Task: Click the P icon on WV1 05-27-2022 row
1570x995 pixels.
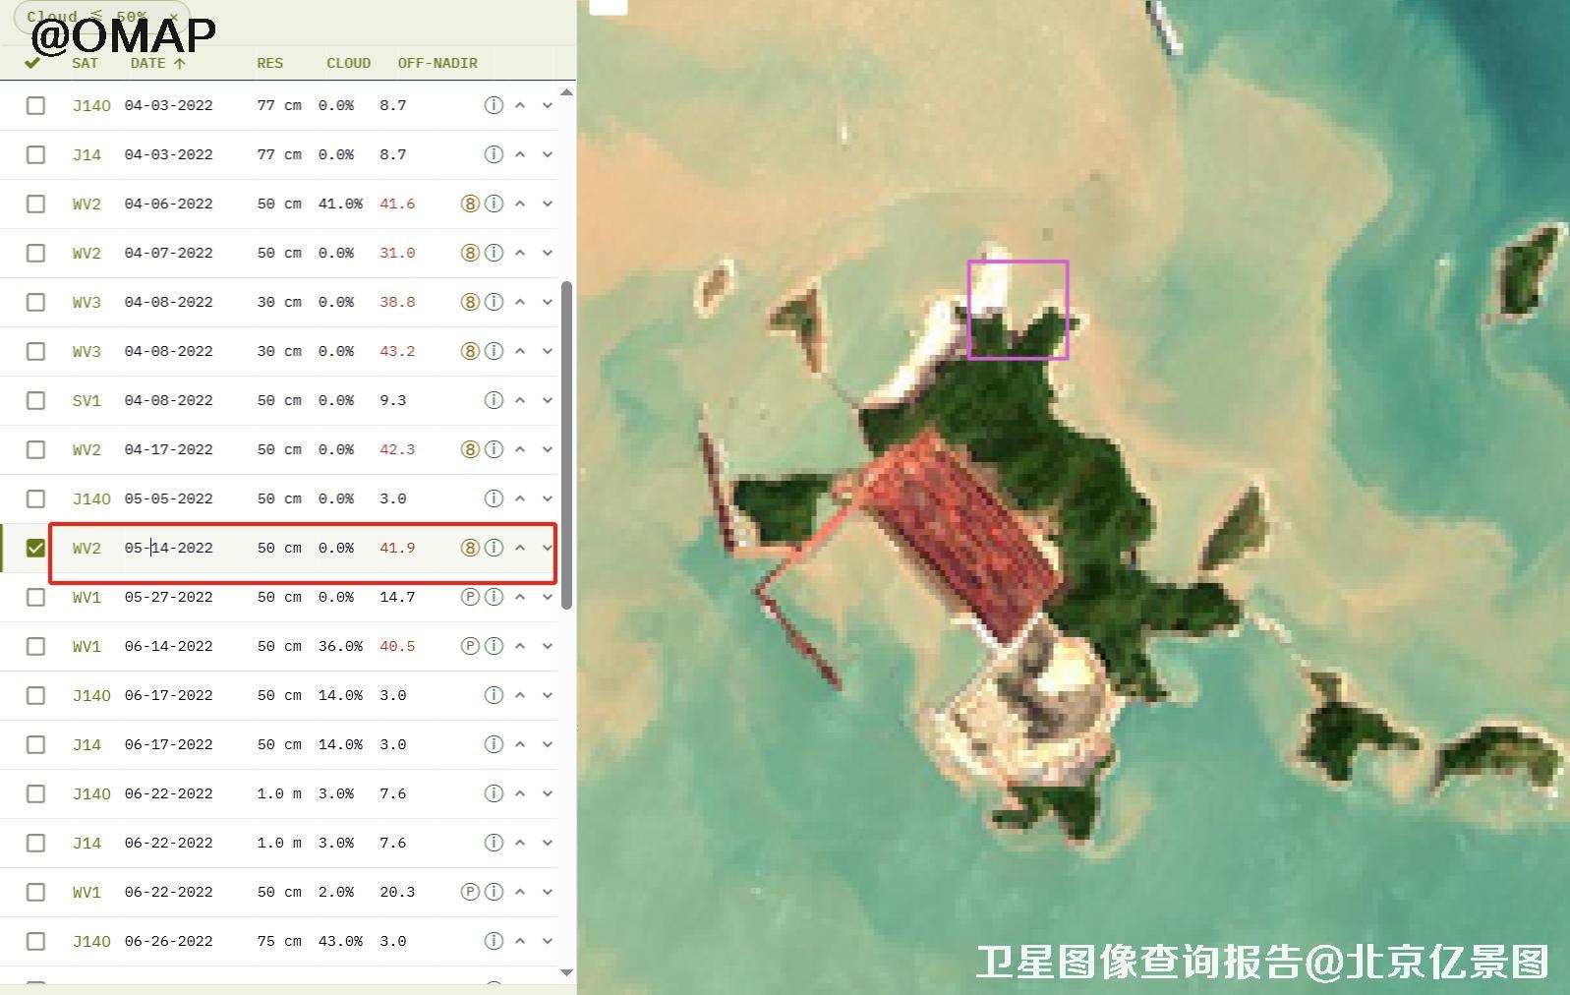Action: coord(470,597)
